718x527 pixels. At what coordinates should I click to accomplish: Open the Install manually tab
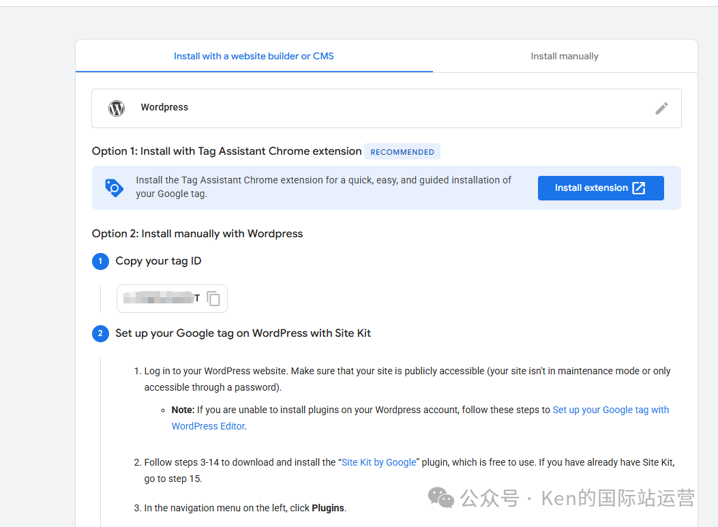(565, 56)
